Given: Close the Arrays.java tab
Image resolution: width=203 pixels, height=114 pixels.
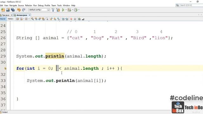Looking at the screenshot, I should (x=29, y=15).
